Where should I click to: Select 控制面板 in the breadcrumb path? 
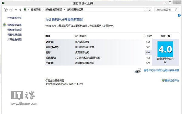[x=36, y=9]
